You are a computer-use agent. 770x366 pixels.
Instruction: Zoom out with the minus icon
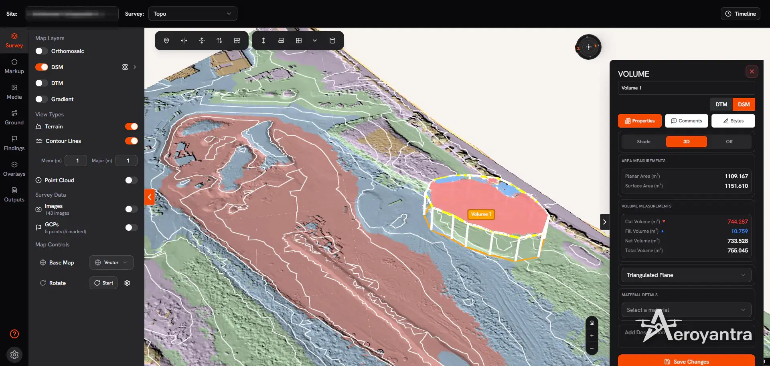point(592,348)
